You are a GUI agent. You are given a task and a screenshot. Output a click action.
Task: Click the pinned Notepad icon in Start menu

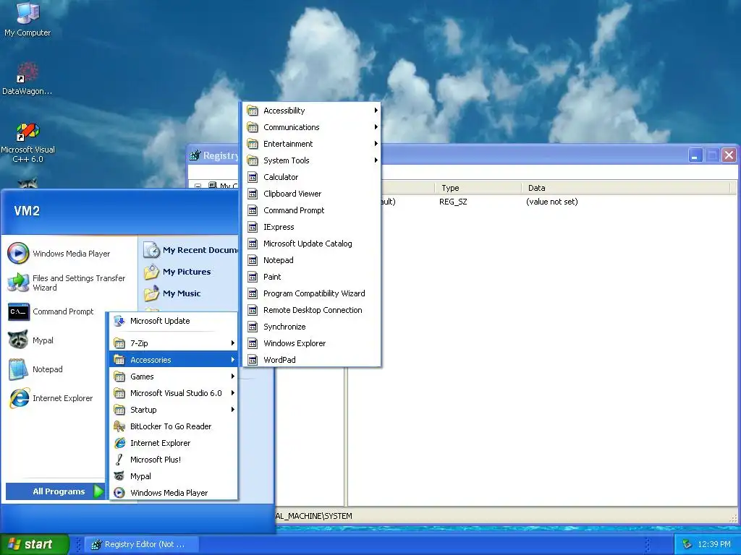pyautogui.click(x=18, y=369)
